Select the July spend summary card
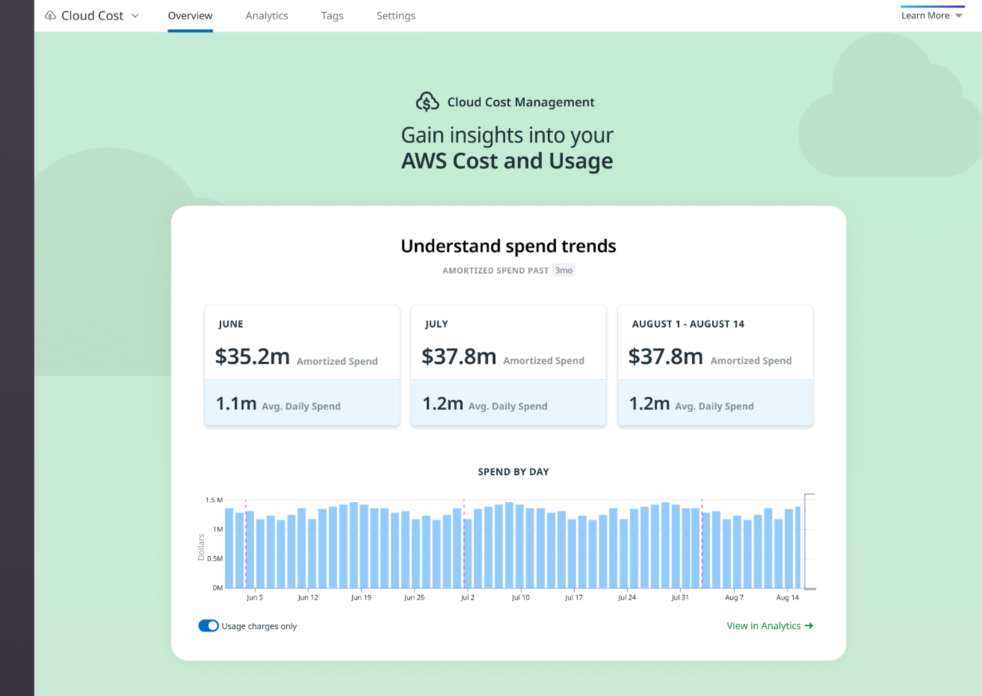 pyautogui.click(x=508, y=365)
